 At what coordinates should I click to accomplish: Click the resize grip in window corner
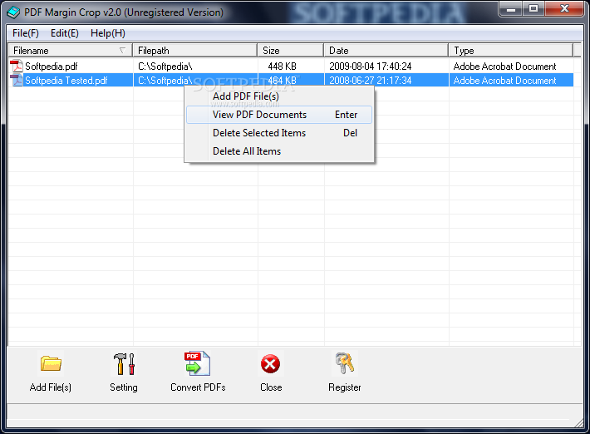(578, 423)
